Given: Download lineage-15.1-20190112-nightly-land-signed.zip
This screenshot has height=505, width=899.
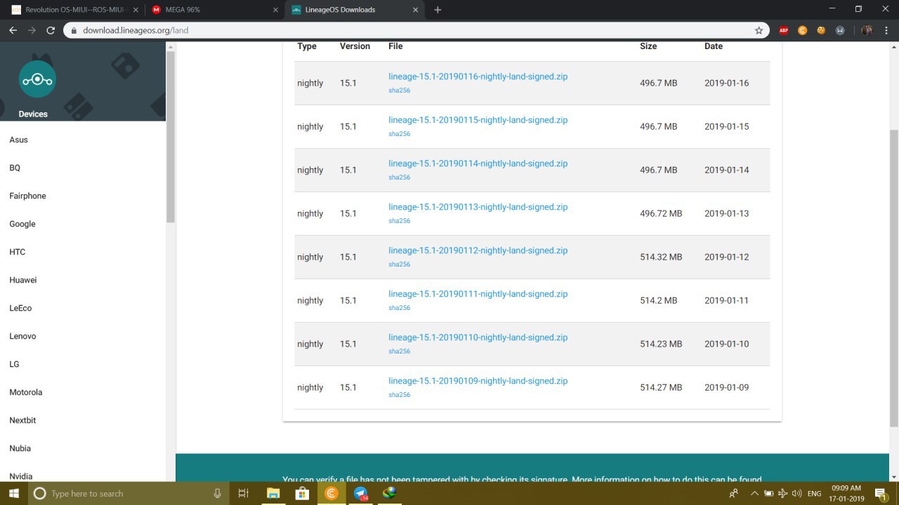Looking at the screenshot, I should pos(478,250).
